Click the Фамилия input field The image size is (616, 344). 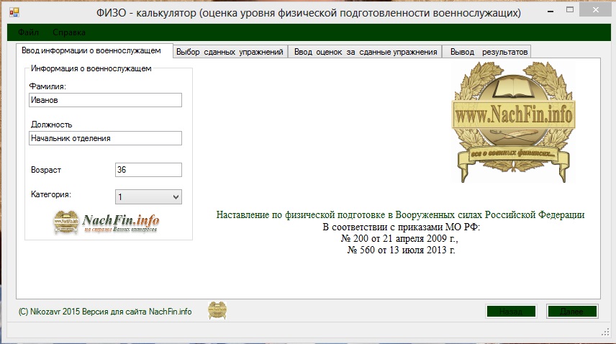(105, 100)
